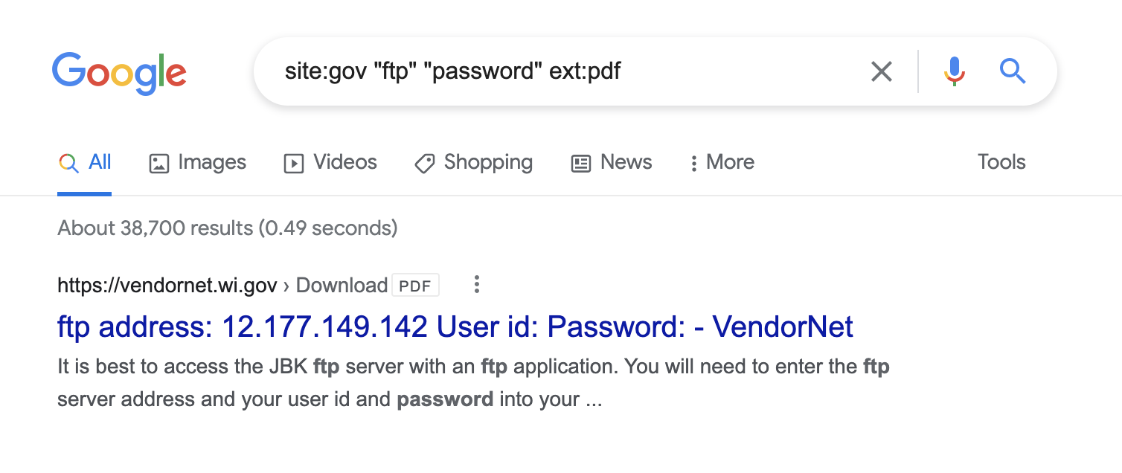This screenshot has height=473, width=1122.
Task: Click the PDF badge on the result
Action: [x=415, y=285]
